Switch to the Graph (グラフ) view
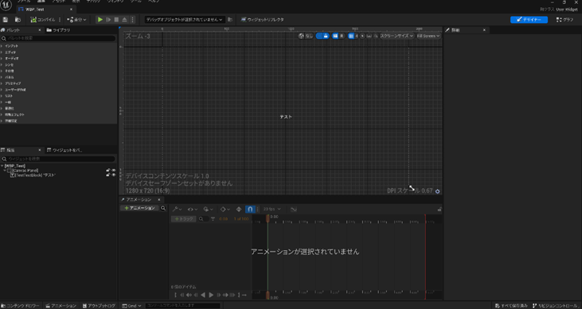582x309 pixels. click(x=564, y=20)
